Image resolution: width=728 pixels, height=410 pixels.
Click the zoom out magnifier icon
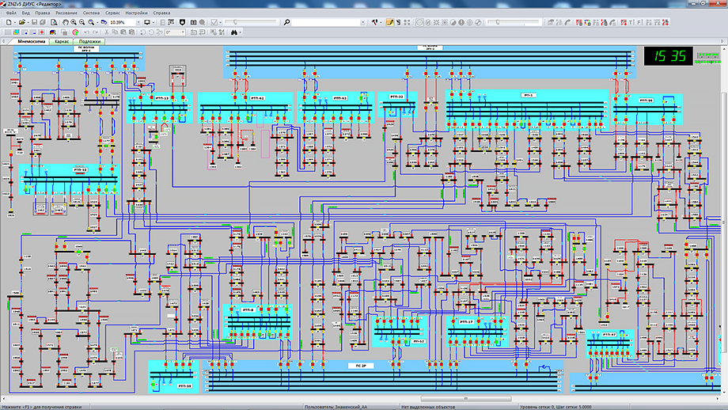[x=82, y=22]
